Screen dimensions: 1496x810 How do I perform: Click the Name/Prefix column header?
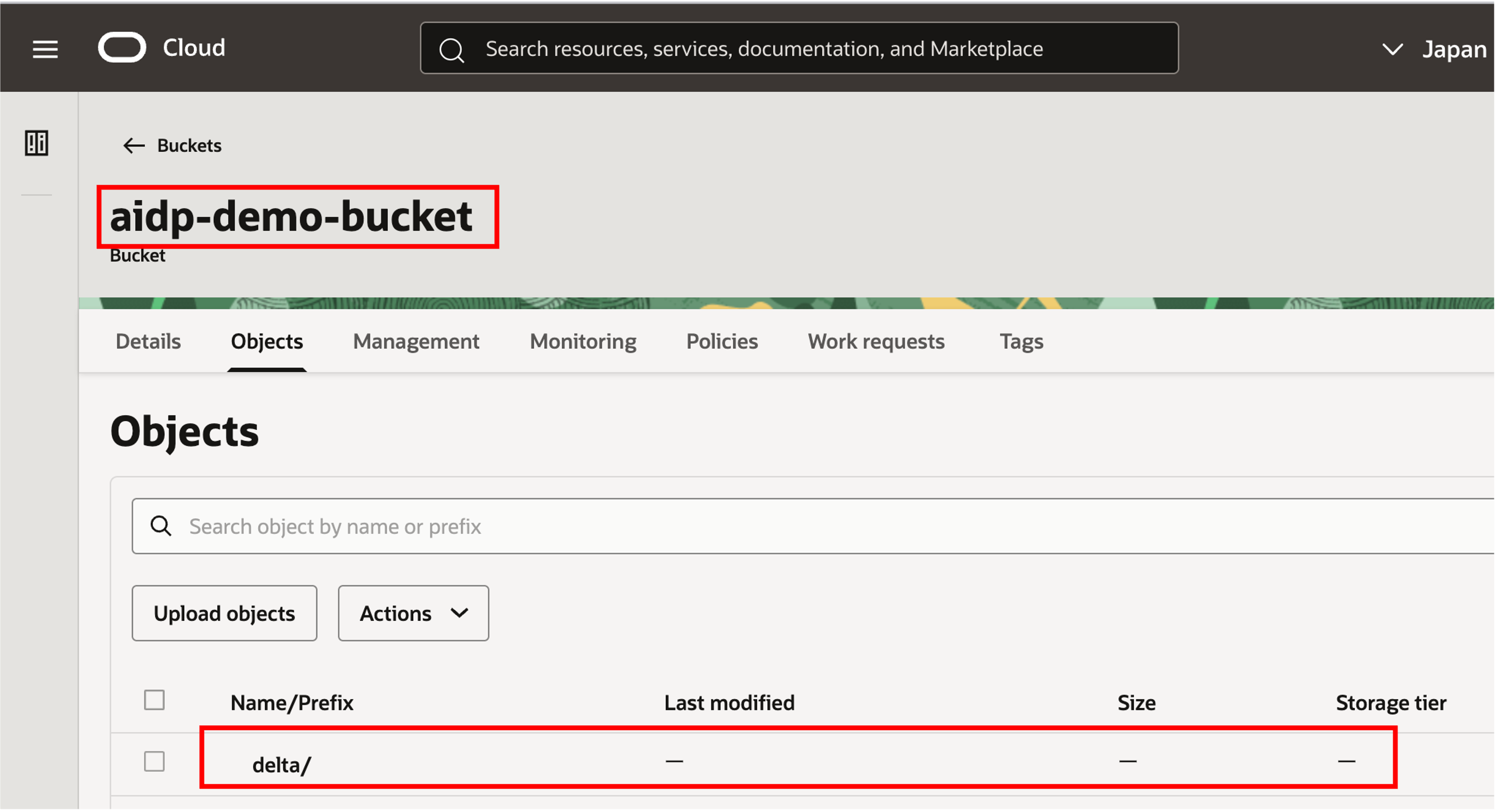point(292,703)
